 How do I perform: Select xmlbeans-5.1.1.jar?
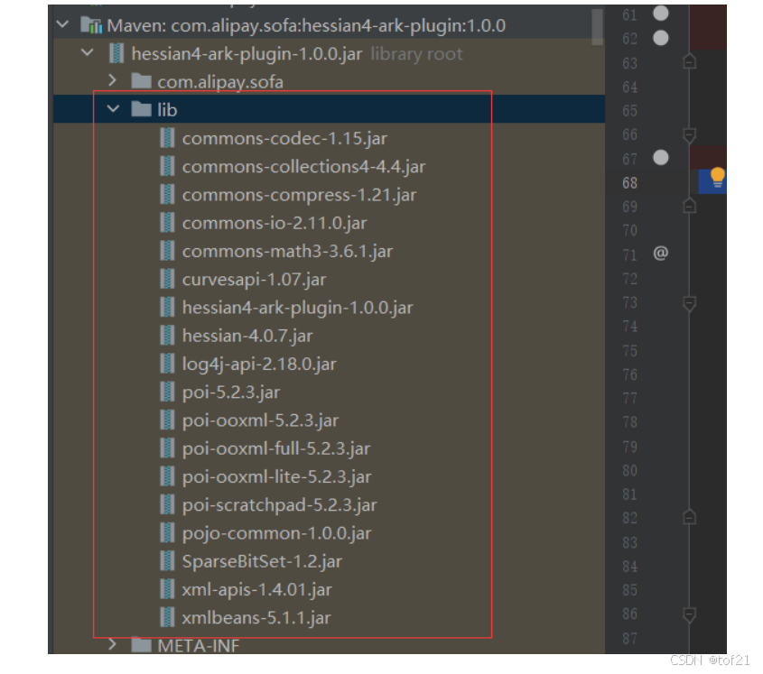pyautogui.click(x=256, y=618)
